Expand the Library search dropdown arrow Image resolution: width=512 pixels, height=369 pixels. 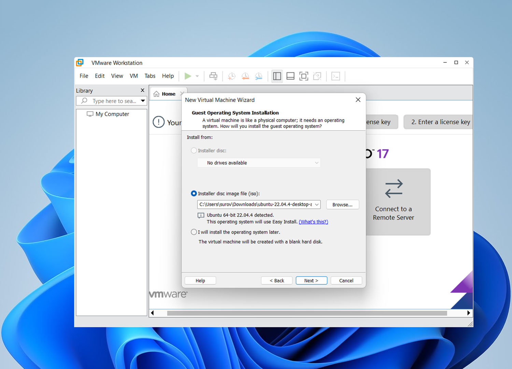(x=143, y=101)
